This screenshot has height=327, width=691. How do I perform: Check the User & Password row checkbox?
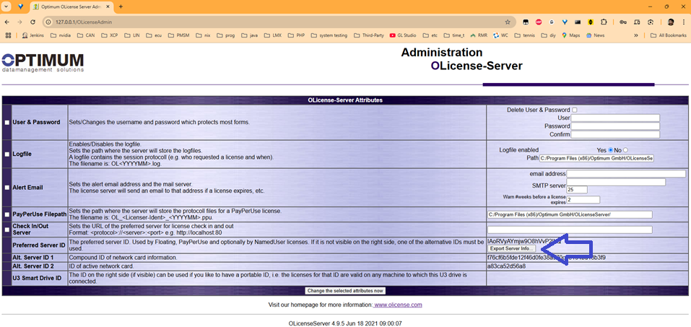click(7, 123)
